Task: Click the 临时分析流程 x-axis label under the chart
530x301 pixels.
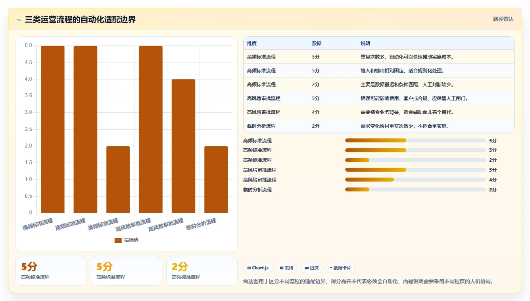Action: (x=202, y=225)
